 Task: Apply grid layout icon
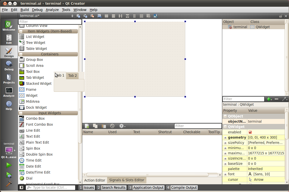pos(141,16)
